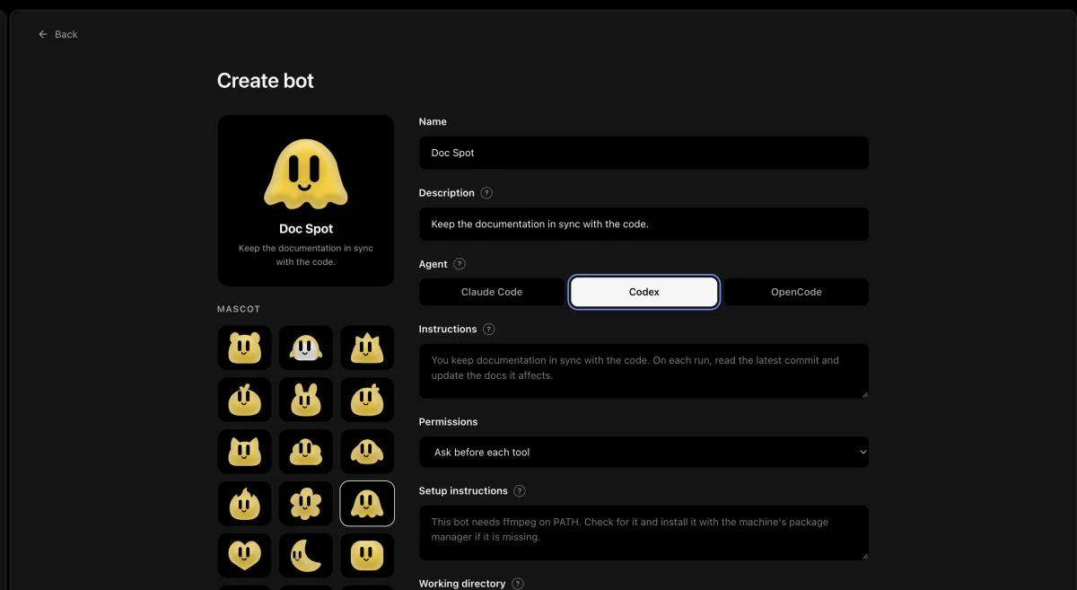Select the cloud mascot
Image resolution: width=1077 pixels, height=590 pixels.
click(x=306, y=452)
